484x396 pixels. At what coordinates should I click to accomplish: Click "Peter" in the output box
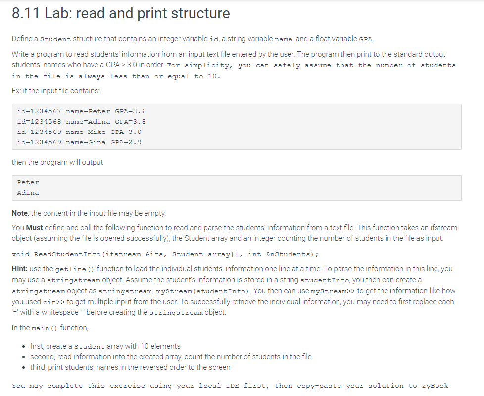28,182
